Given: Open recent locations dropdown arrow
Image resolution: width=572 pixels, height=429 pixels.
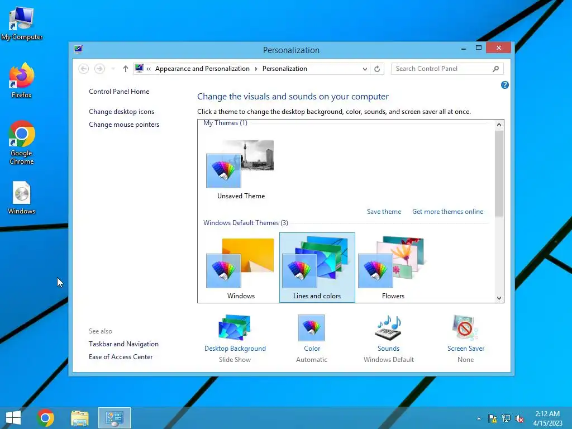Looking at the screenshot, I should (x=113, y=69).
